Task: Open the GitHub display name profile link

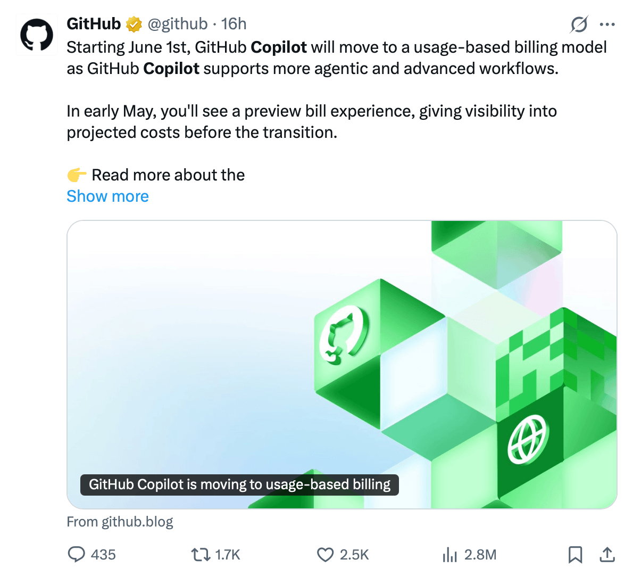Action: 94,24
